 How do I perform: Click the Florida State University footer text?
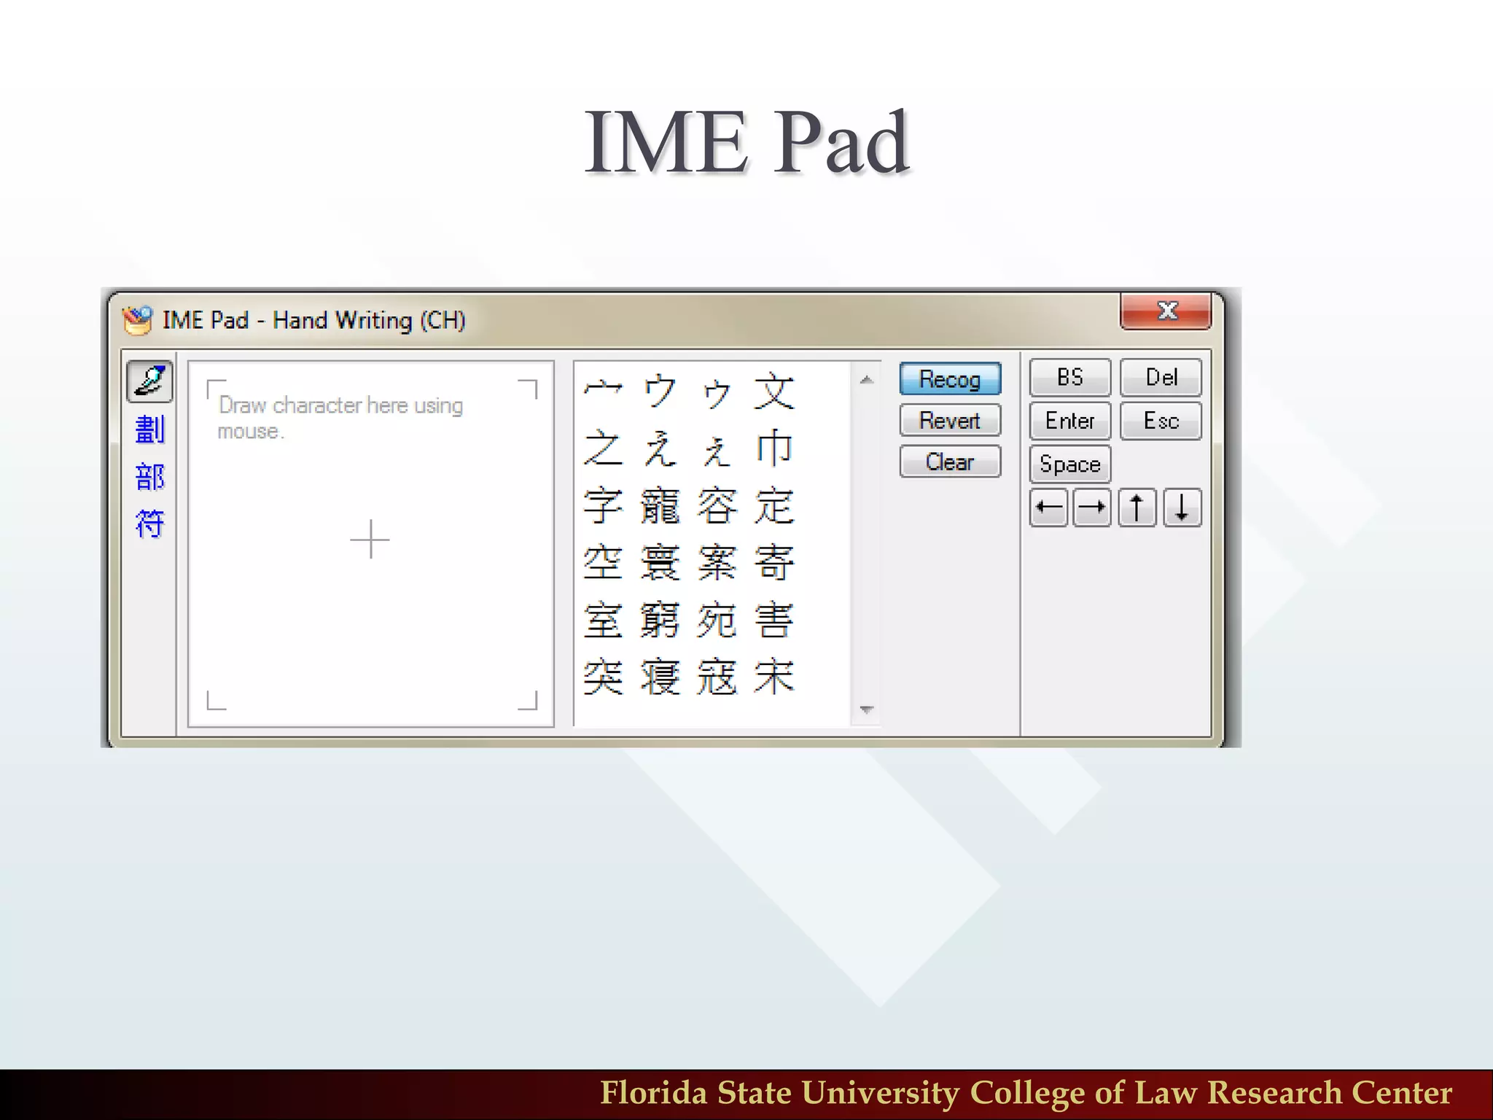pos(1026,1093)
